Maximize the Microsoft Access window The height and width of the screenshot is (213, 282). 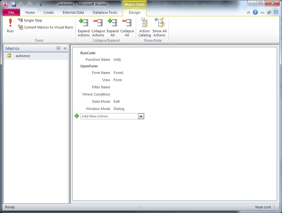(261, 3)
